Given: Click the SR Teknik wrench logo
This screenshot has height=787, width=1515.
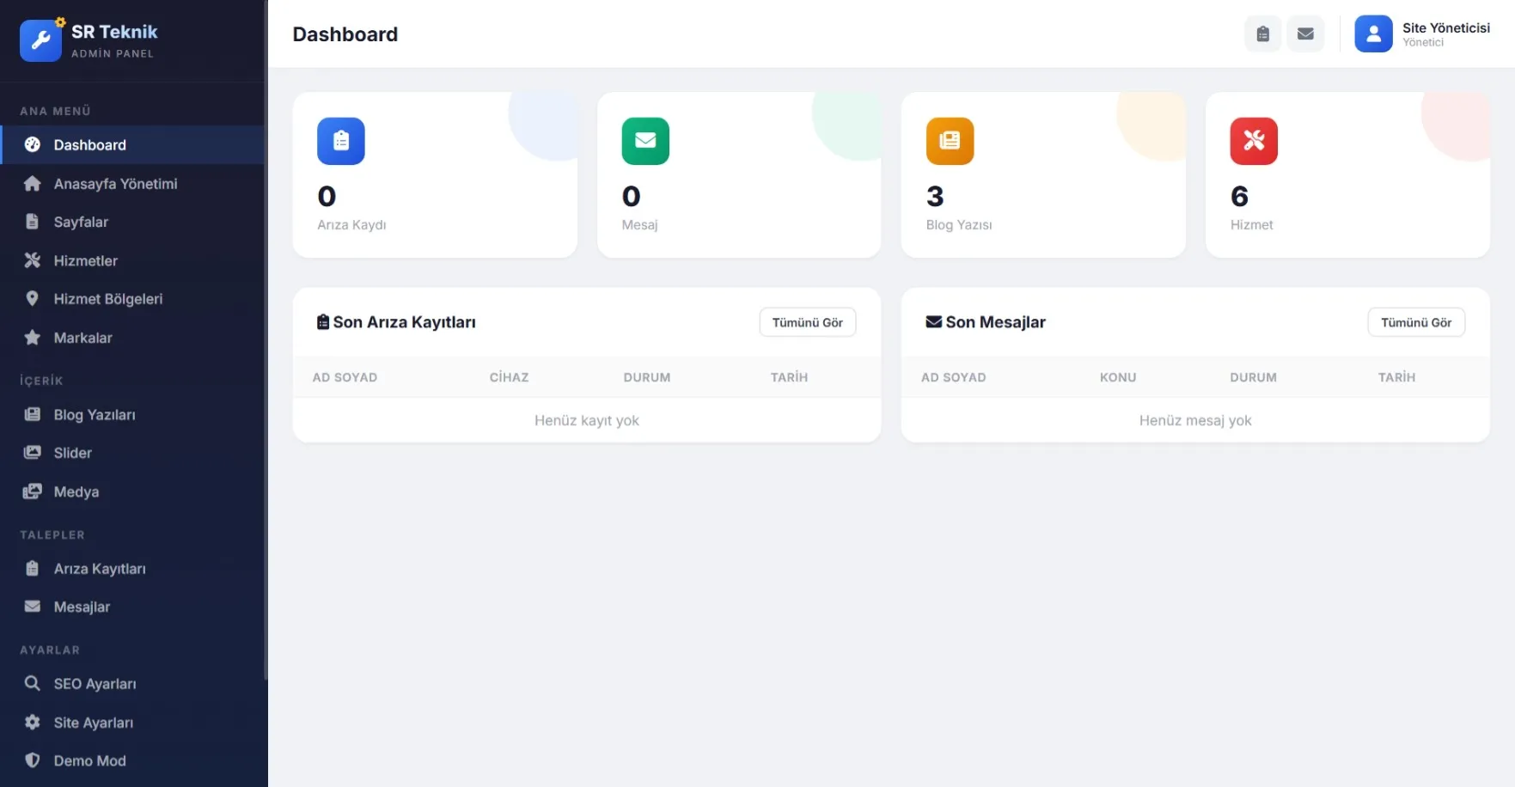Looking at the screenshot, I should point(40,40).
